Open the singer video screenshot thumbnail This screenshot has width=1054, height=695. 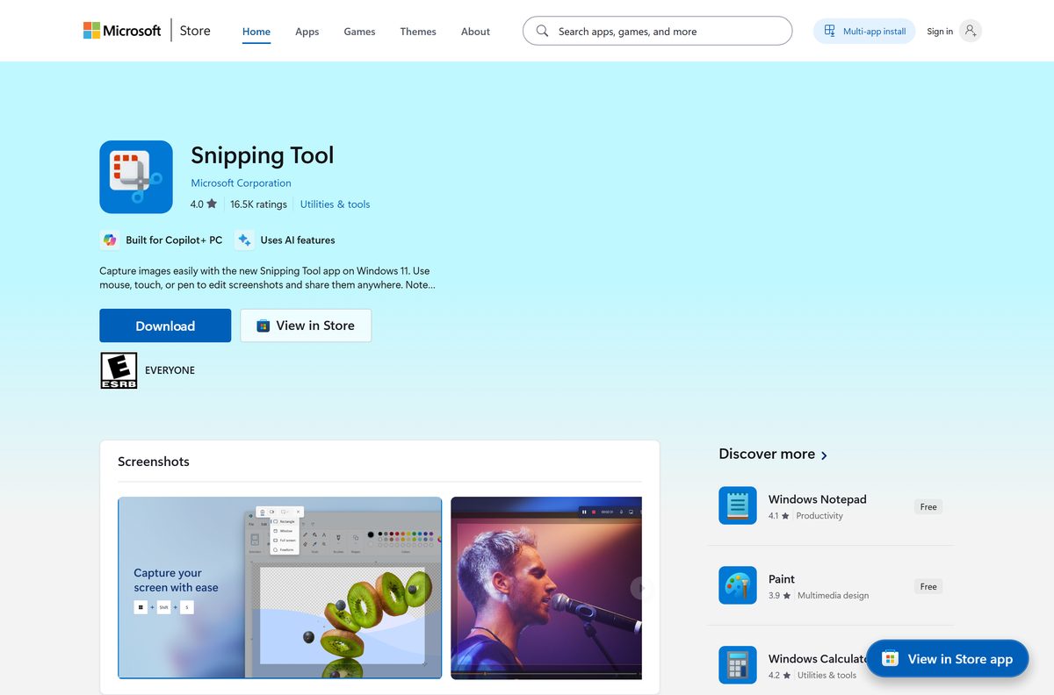click(x=546, y=588)
